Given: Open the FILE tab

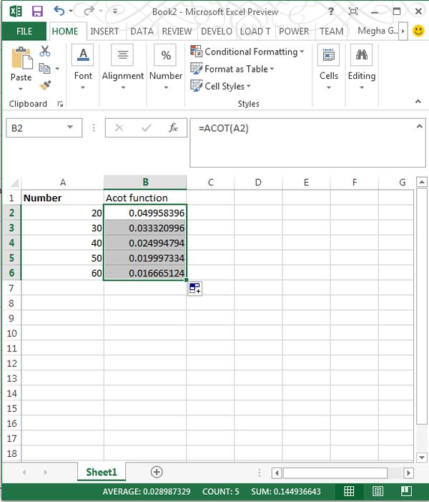Looking at the screenshot, I should [x=24, y=32].
